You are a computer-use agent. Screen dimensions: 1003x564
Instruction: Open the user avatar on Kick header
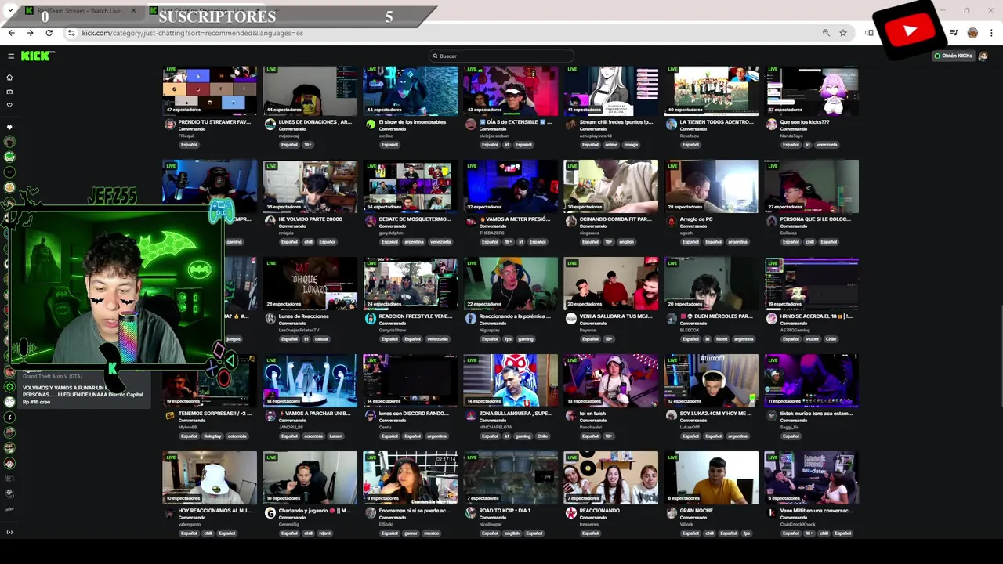pyautogui.click(x=985, y=56)
